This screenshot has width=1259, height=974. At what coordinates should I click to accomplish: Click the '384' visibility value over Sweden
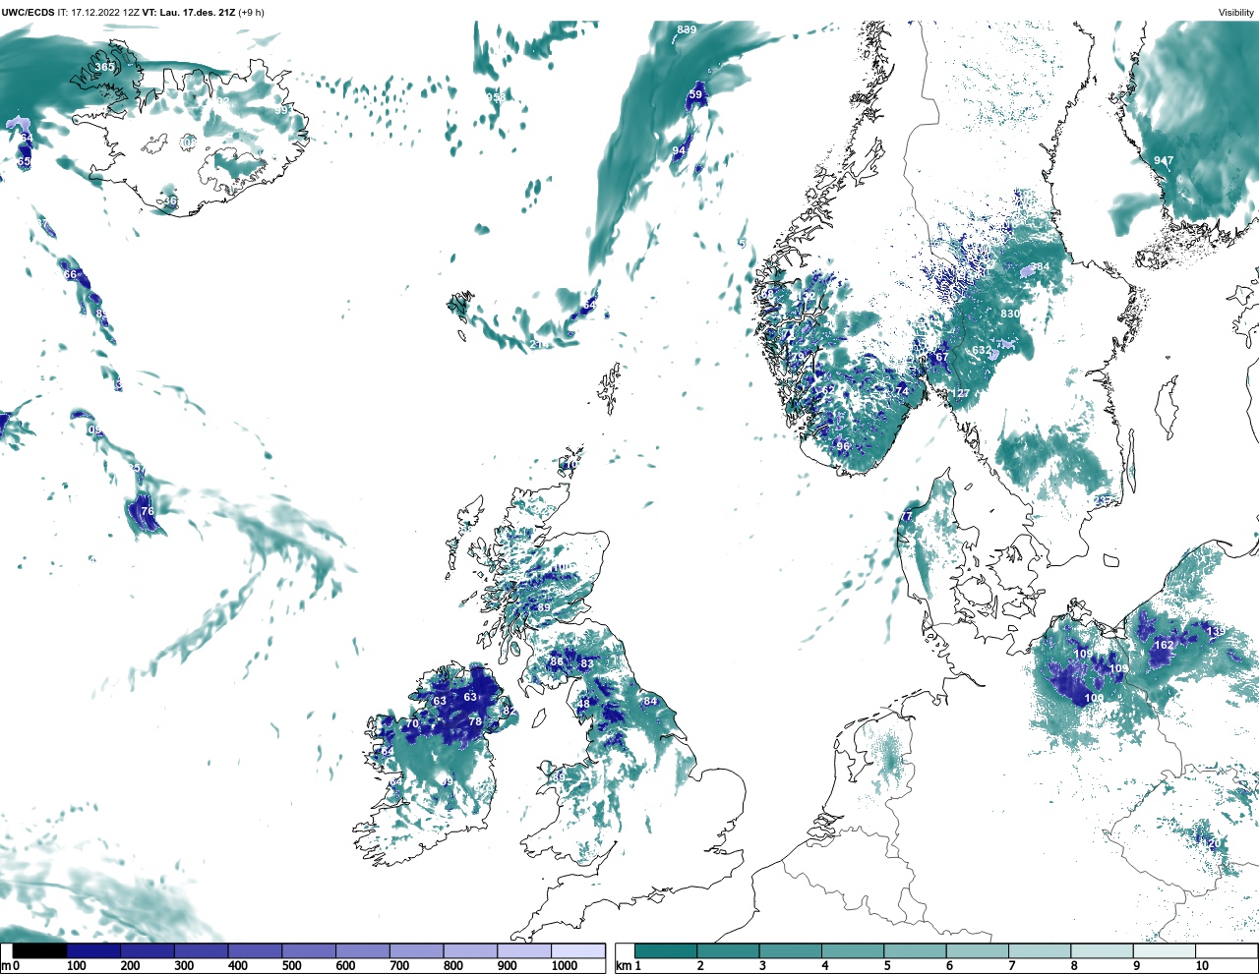1040,266
